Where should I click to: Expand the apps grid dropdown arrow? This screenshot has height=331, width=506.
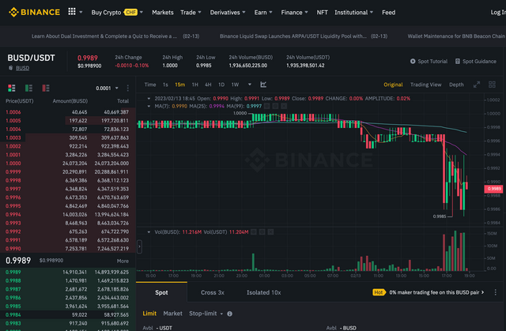click(81, 13)
